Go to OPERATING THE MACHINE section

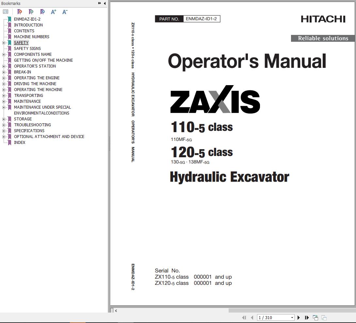click(x=38, y=90)
